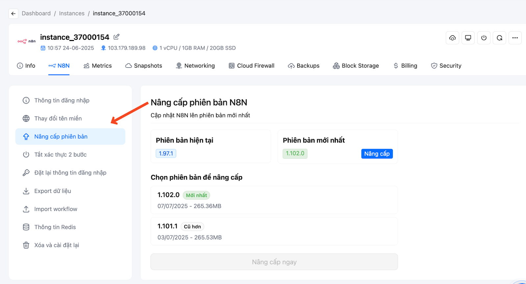Go to Instances breadcrumb link

(x=72, y=13)
